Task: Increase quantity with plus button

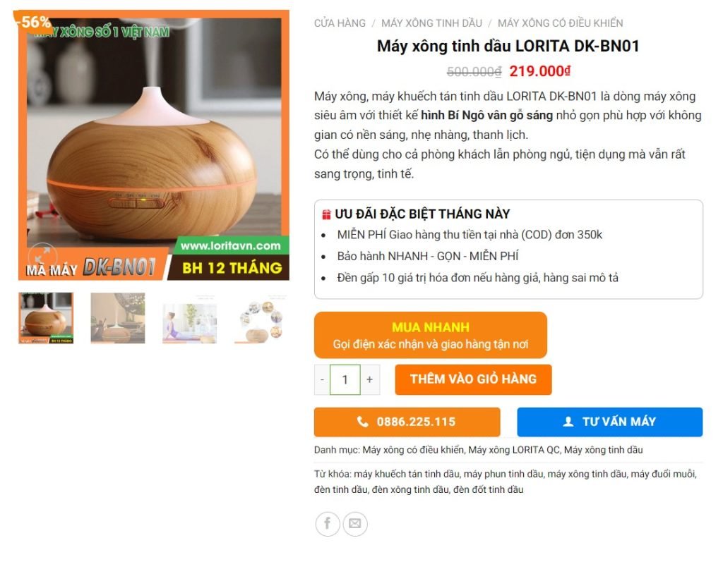Action: pyautogui.click(x=370, y=379)
